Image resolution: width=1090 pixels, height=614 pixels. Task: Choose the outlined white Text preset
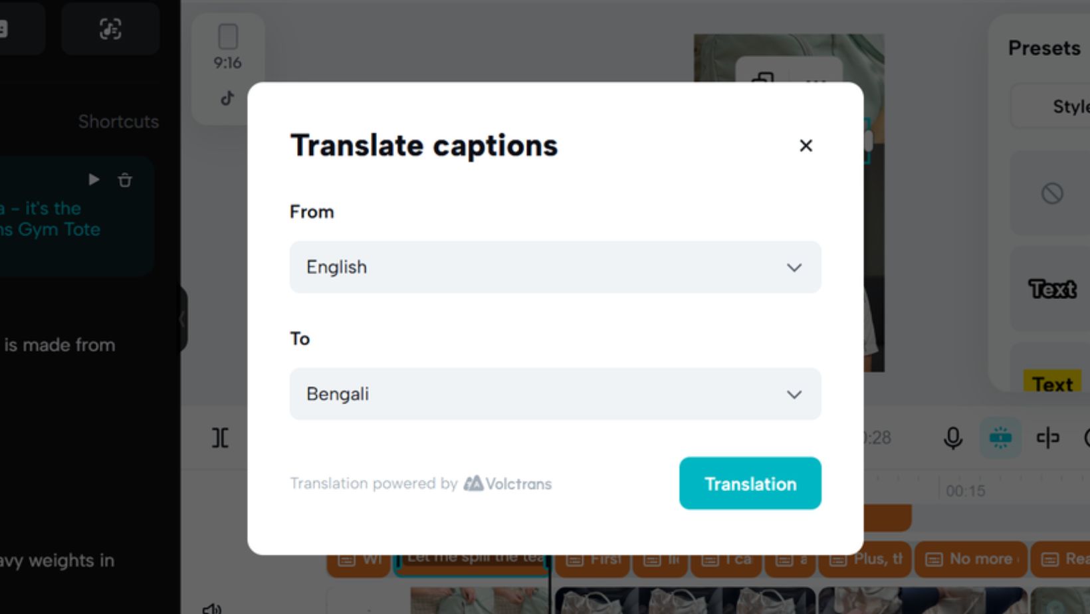pyautogui.click(x=1052, y=289)
